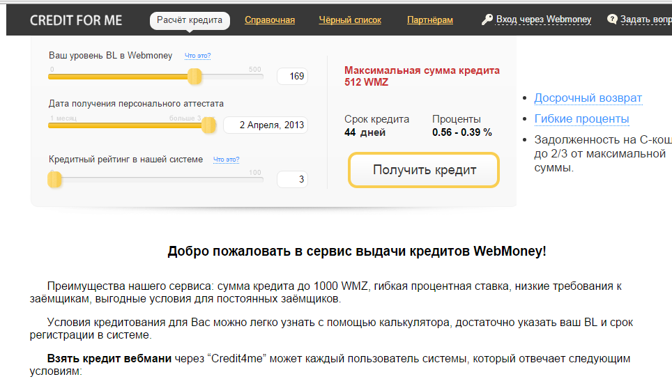Click the BL value field showing 169
The height and width of the screenshot is (386, 672).
coord(292,76)
